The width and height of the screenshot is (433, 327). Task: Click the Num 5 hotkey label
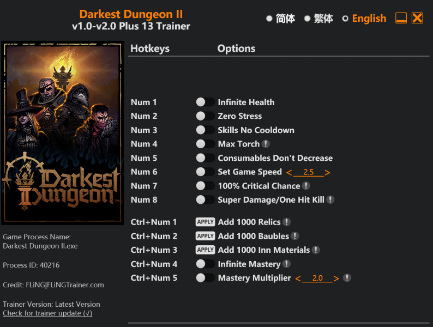(144, 158)
